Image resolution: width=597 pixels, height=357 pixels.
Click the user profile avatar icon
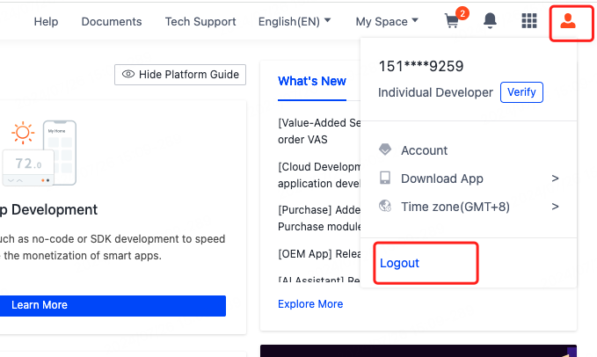568,22
